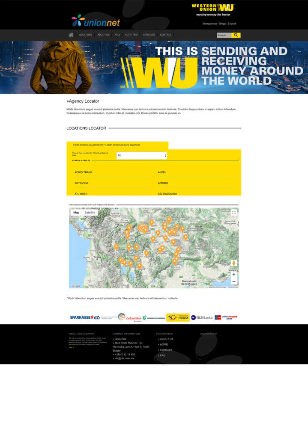Image resolution: width=308 pixels, height=438 pixels.
Task: Switch map to Map view
Action: (x=76, y=213)
